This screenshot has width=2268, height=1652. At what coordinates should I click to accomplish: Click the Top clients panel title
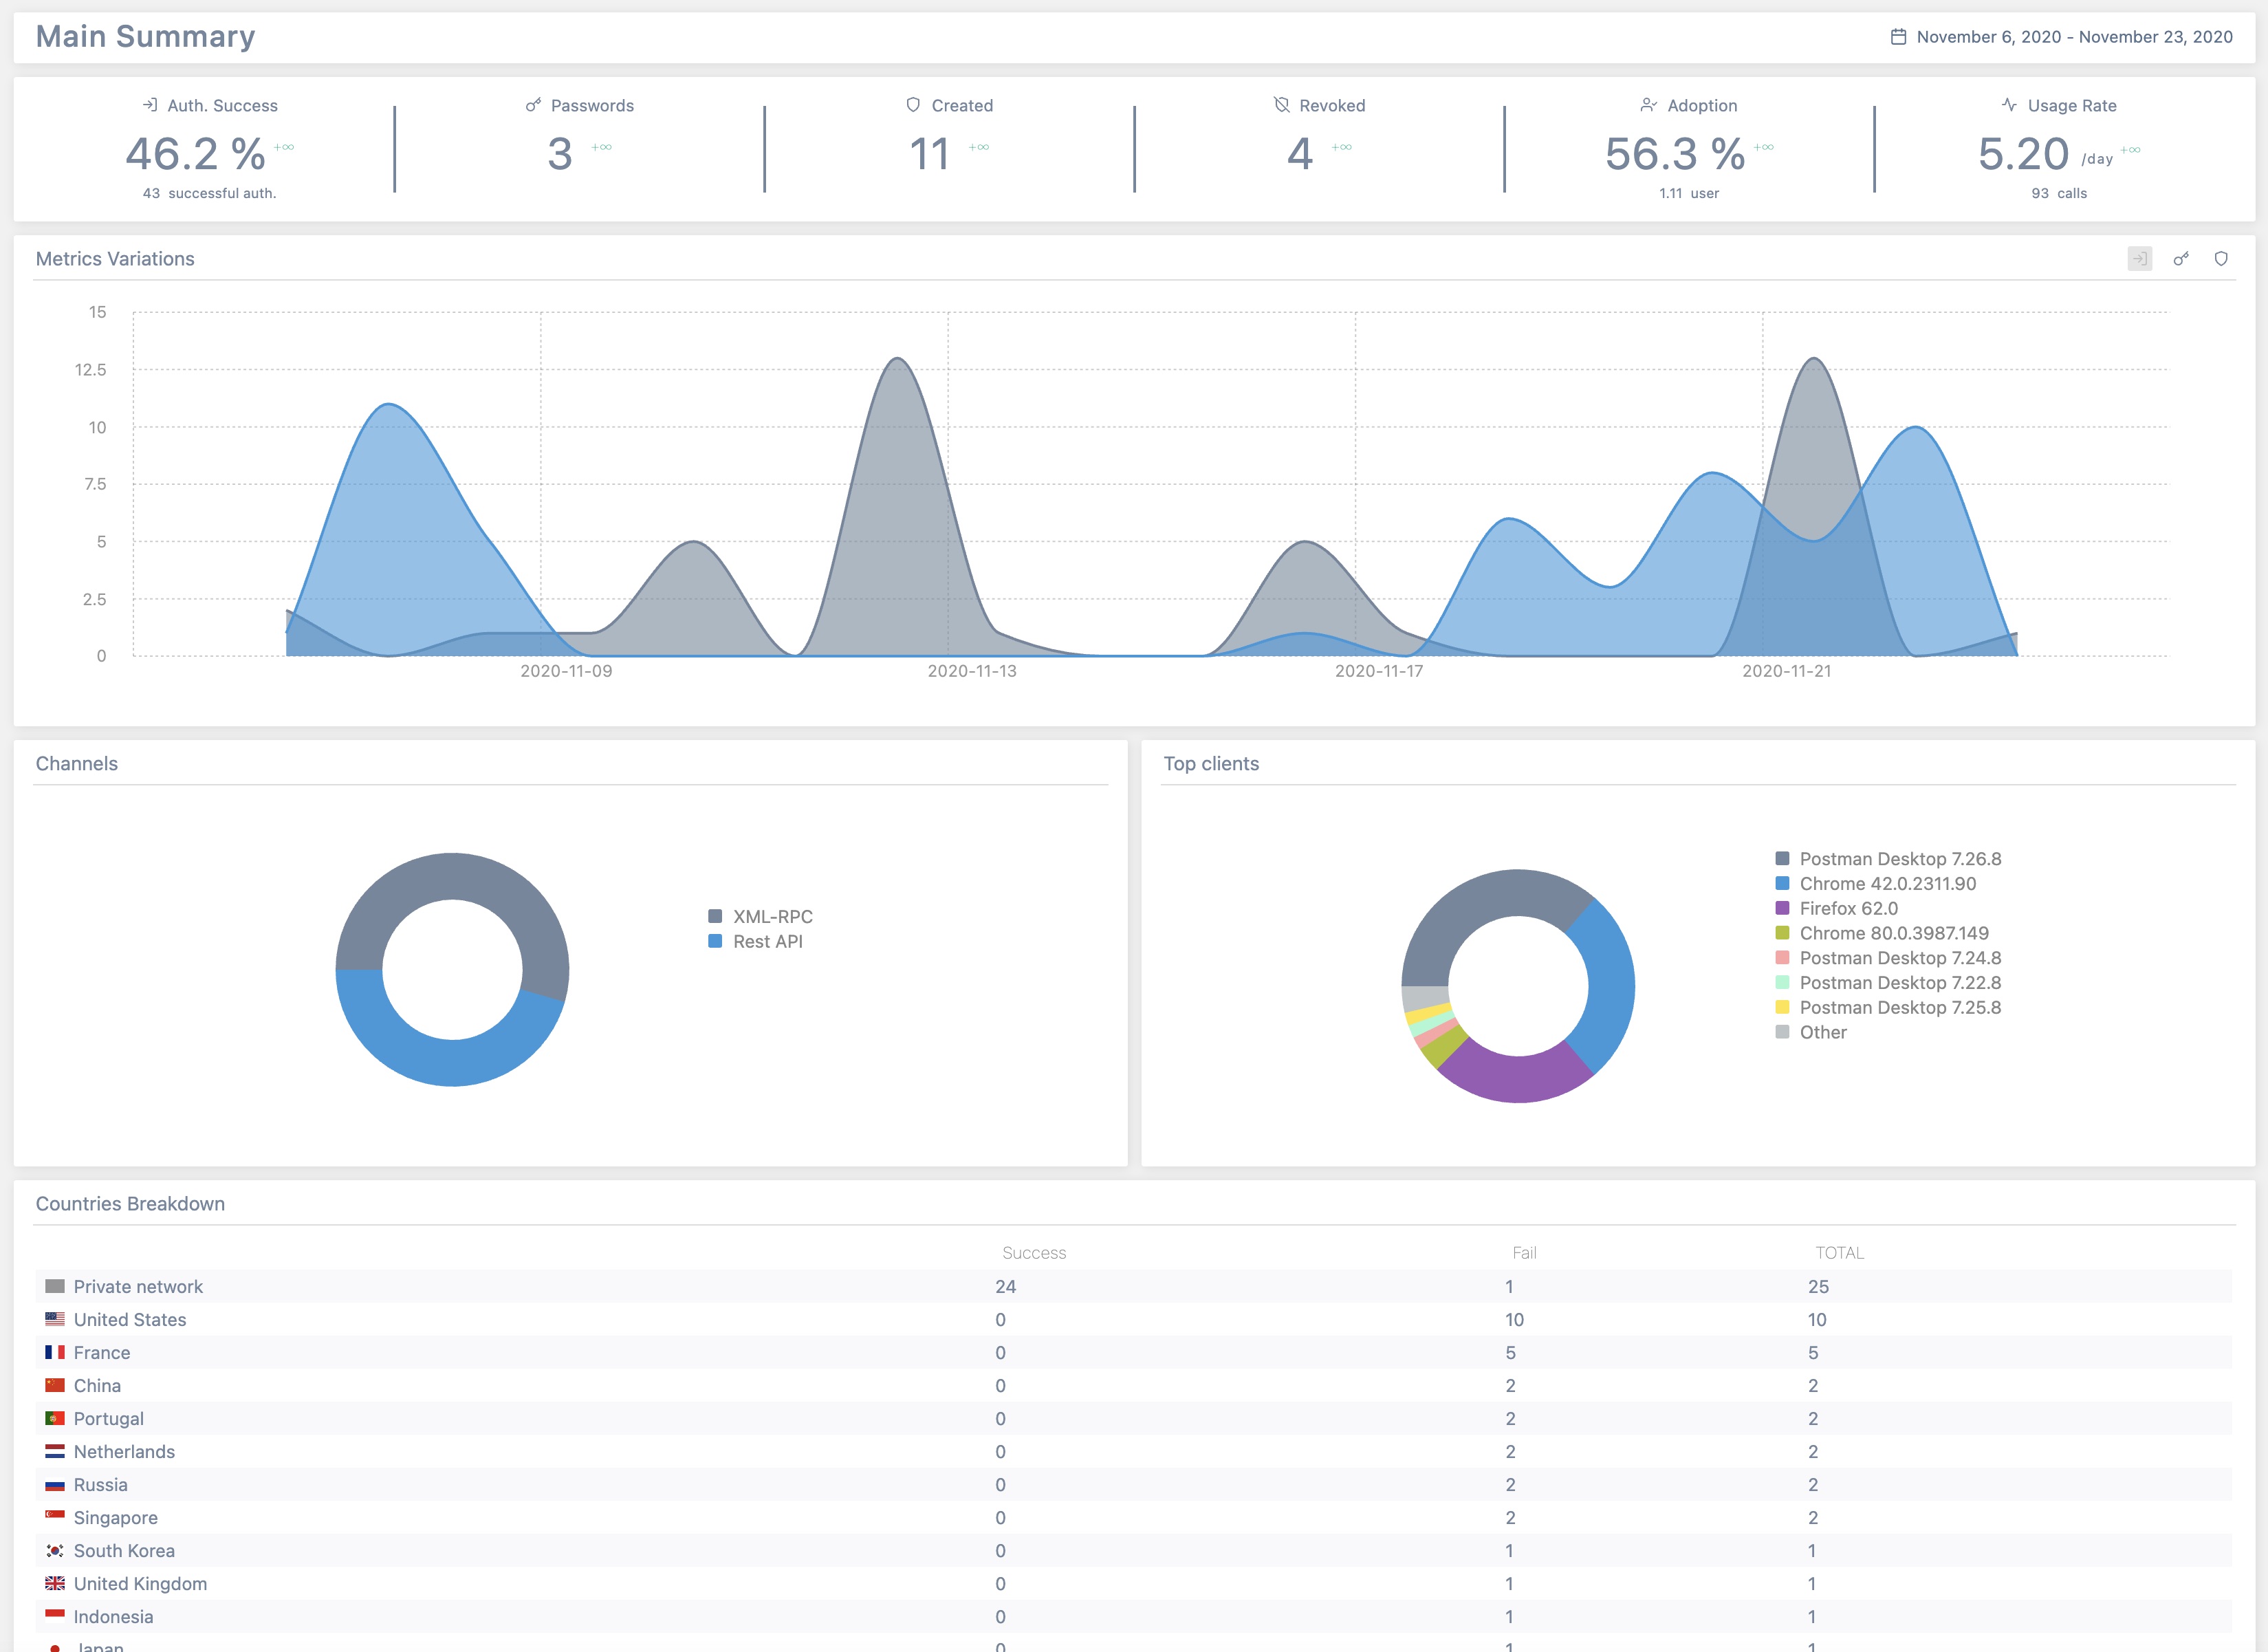click(x=1211, y=764)
